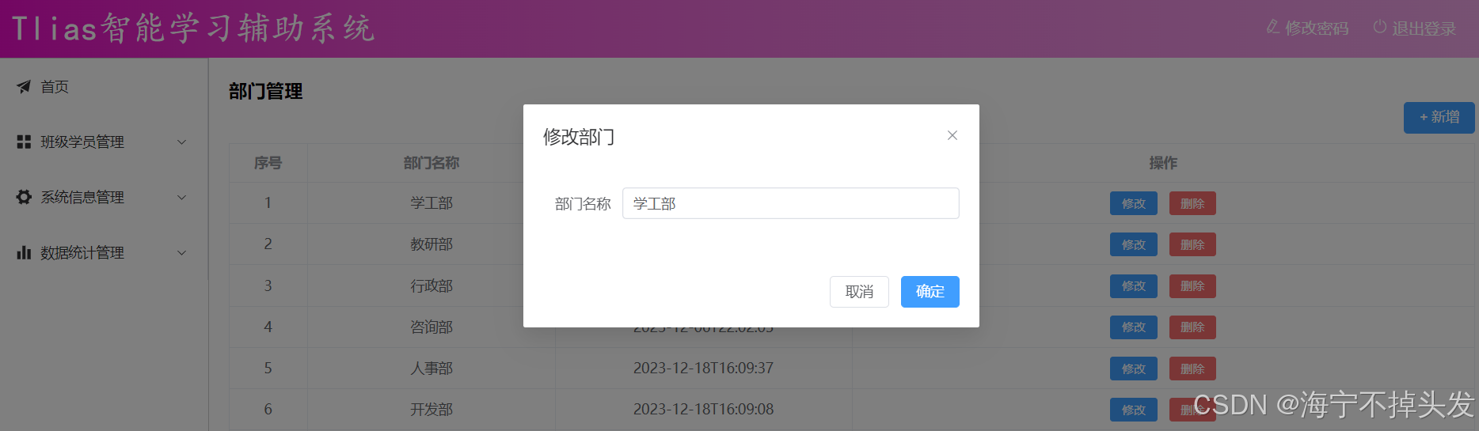Click the paper plane icon beside 首页
Screen dimensions: 1479x431
pyautogui.click(x=24, y=86)
